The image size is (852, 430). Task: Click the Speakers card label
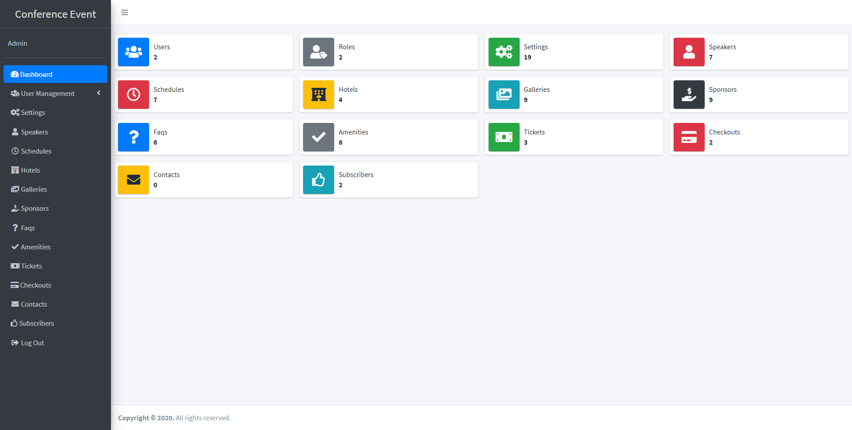[722, 47]
